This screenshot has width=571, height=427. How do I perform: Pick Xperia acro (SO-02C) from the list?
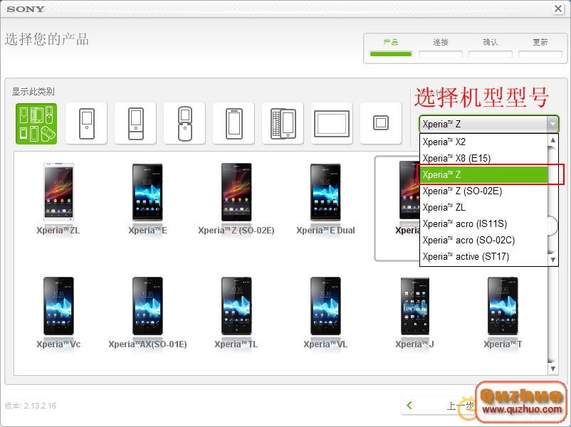point(484,241)
